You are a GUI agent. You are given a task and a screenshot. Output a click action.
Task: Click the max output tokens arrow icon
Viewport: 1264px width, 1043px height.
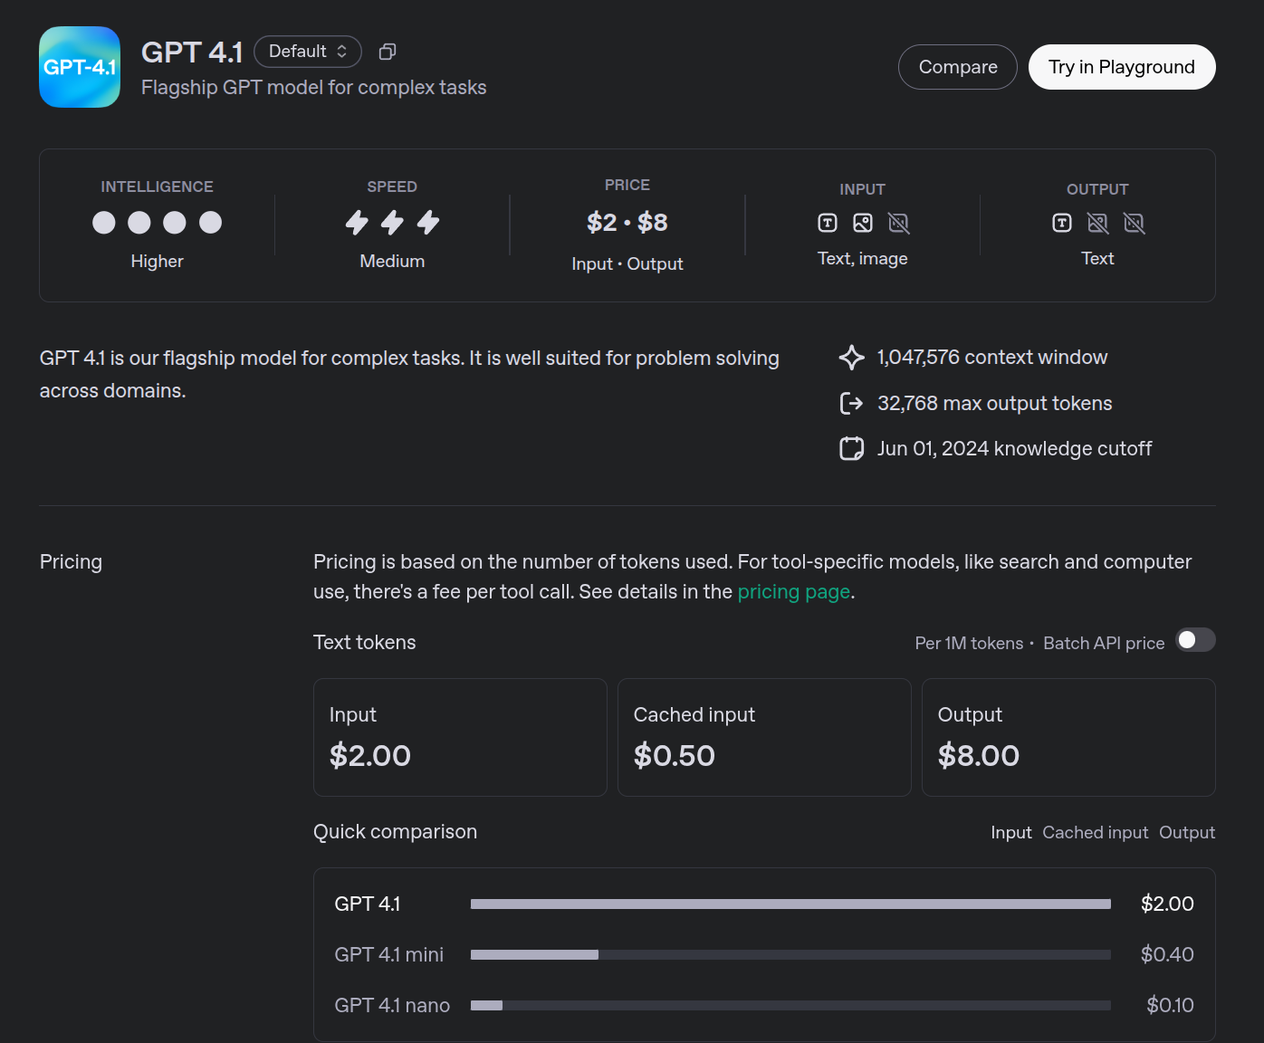point(851,403)
